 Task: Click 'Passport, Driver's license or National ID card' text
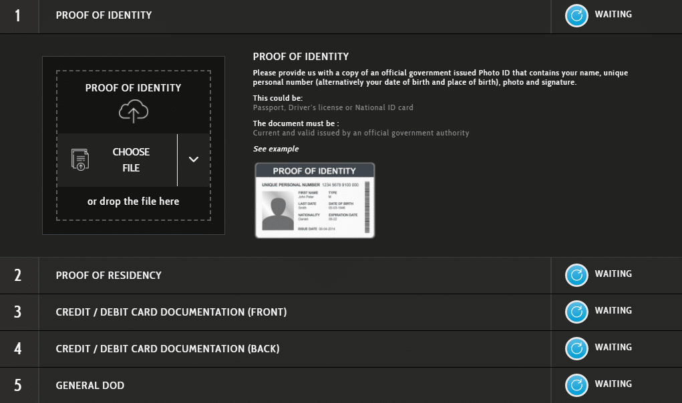(333, 107)
